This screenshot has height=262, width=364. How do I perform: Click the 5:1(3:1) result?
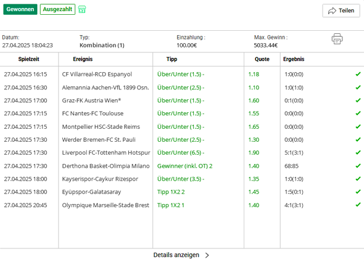[x=294, y=153]
